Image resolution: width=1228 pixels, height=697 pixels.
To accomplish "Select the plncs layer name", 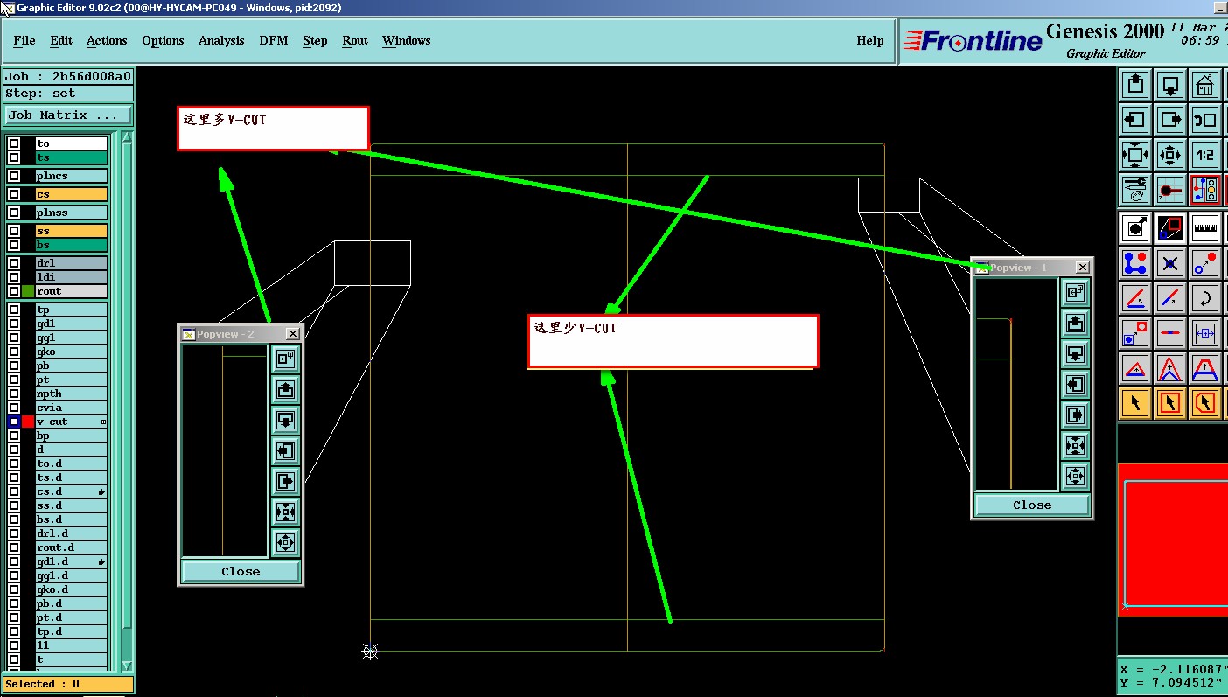I will click(72, 176).
